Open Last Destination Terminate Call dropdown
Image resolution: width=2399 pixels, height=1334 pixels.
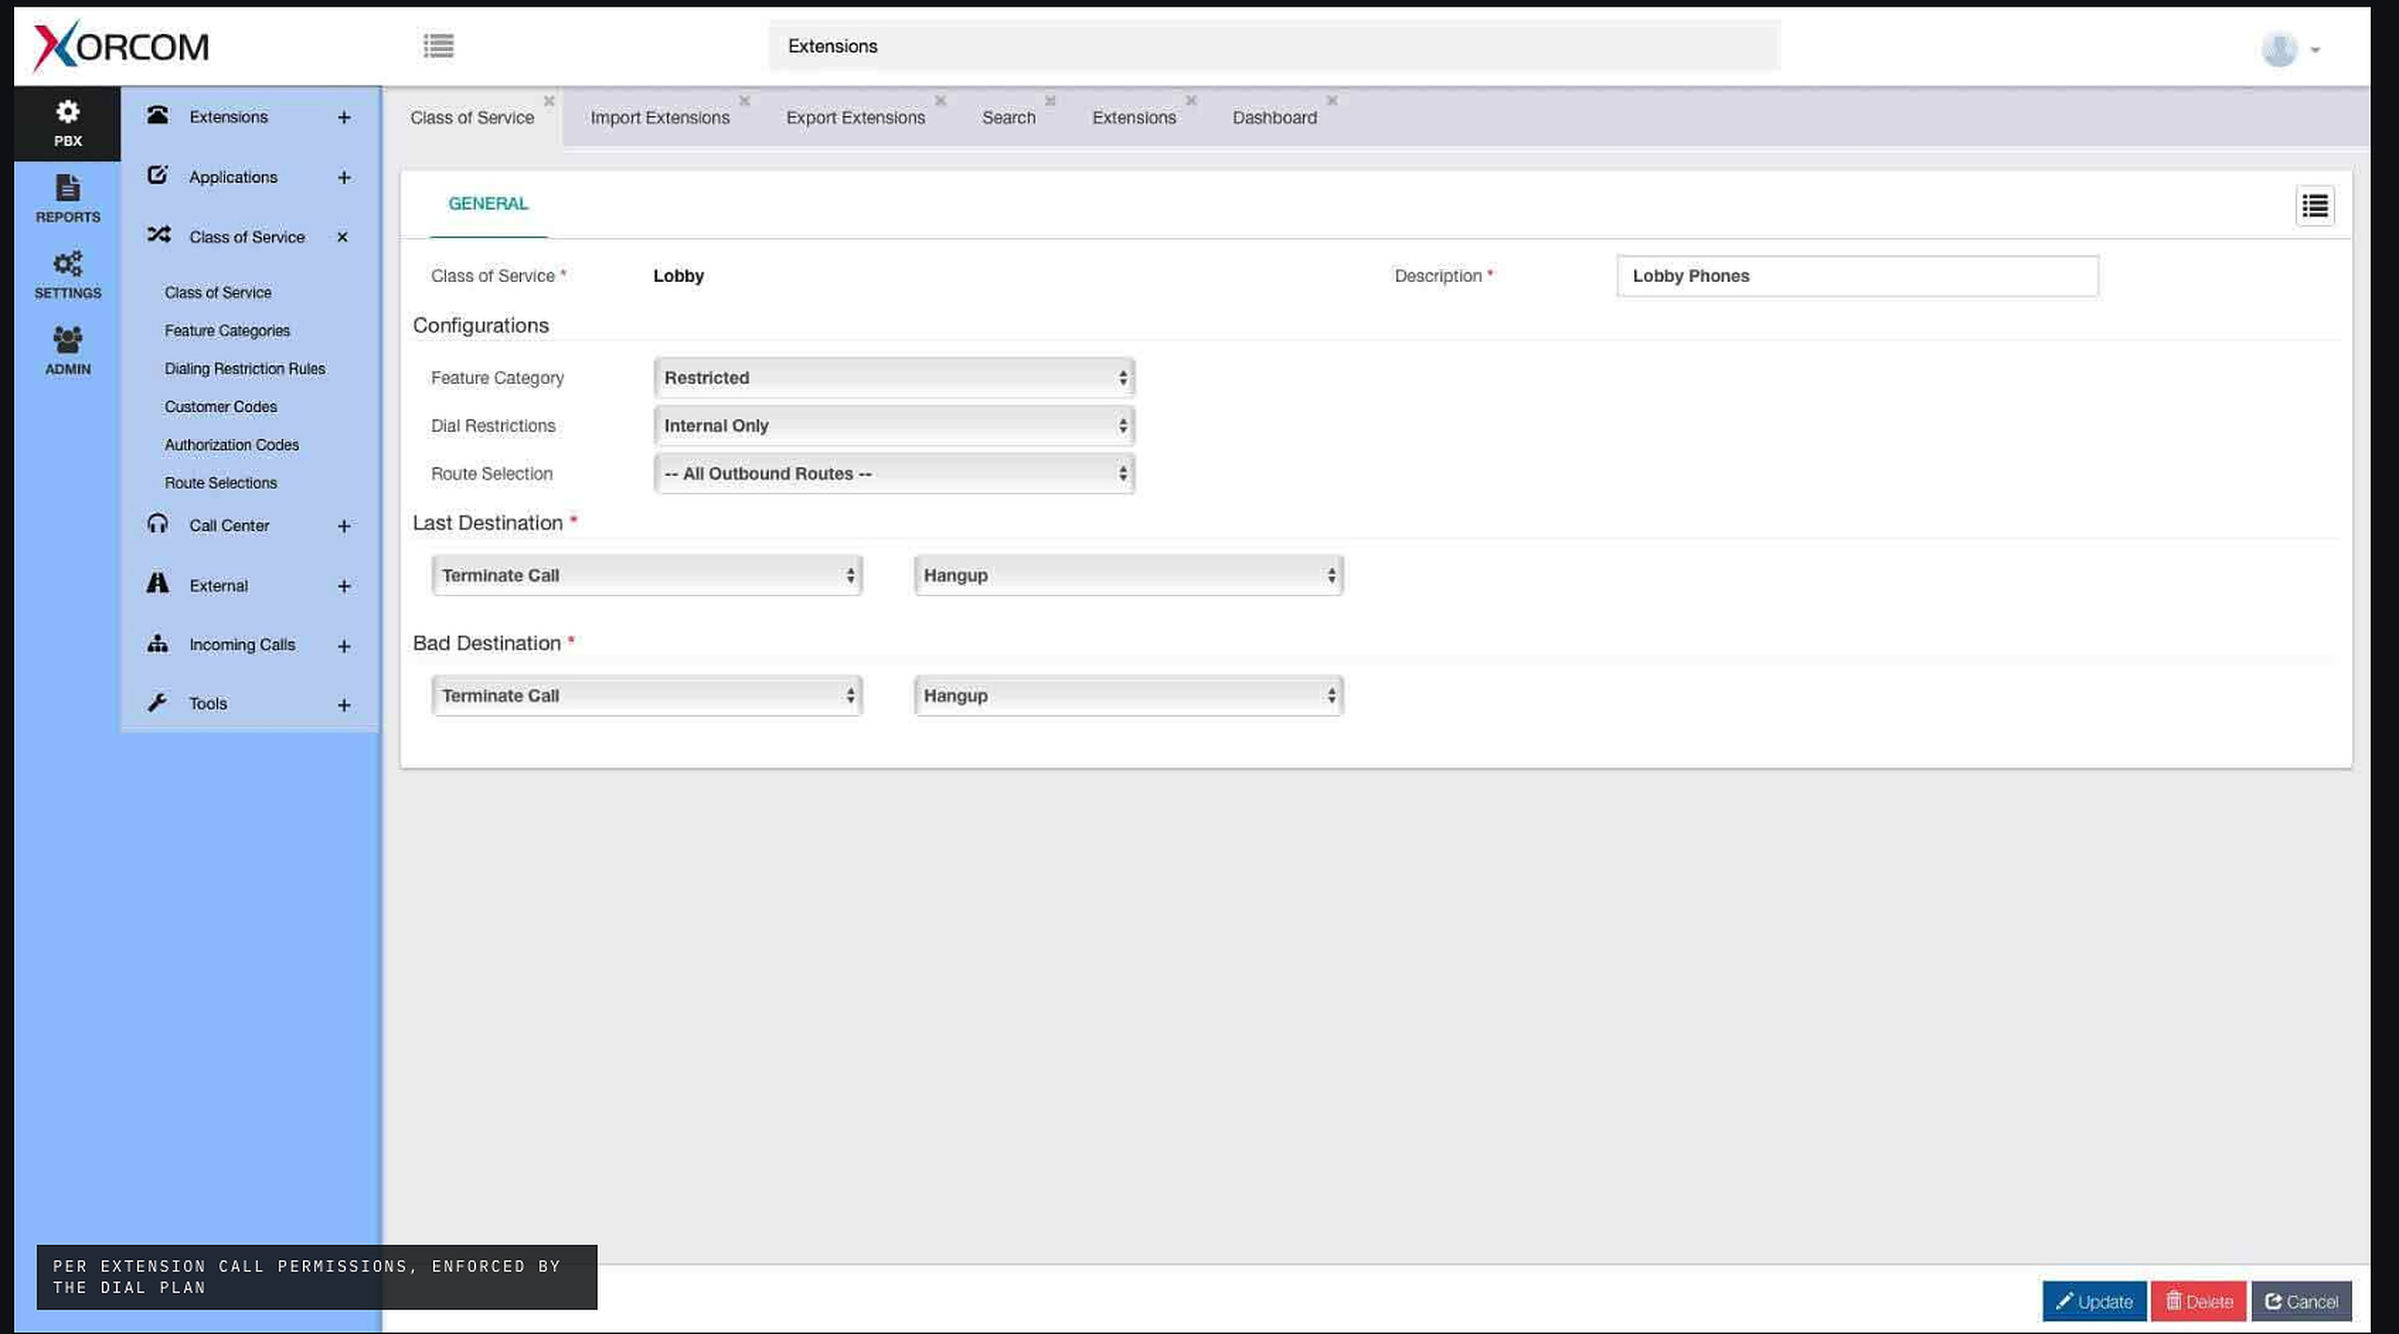[647, 575]
